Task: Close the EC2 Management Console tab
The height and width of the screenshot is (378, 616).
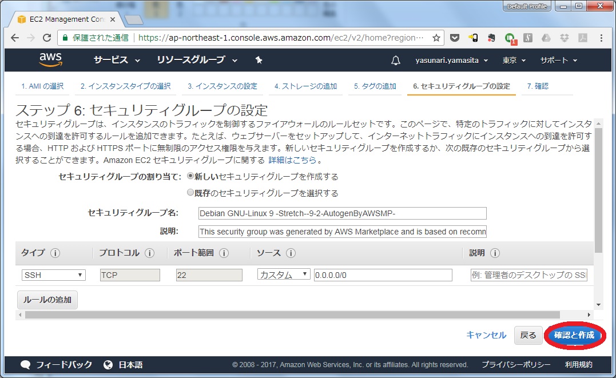Action: coord(112,19)
